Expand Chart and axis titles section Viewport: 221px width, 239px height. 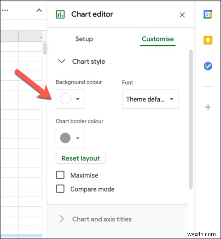pyautogui.click(x=62, y=219)
